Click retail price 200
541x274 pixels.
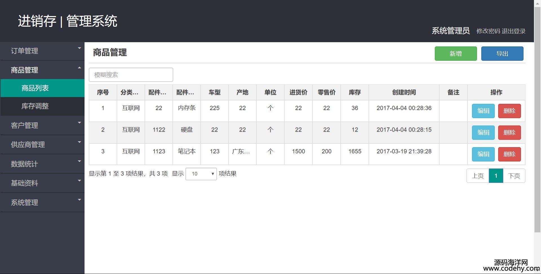[327, 151]
